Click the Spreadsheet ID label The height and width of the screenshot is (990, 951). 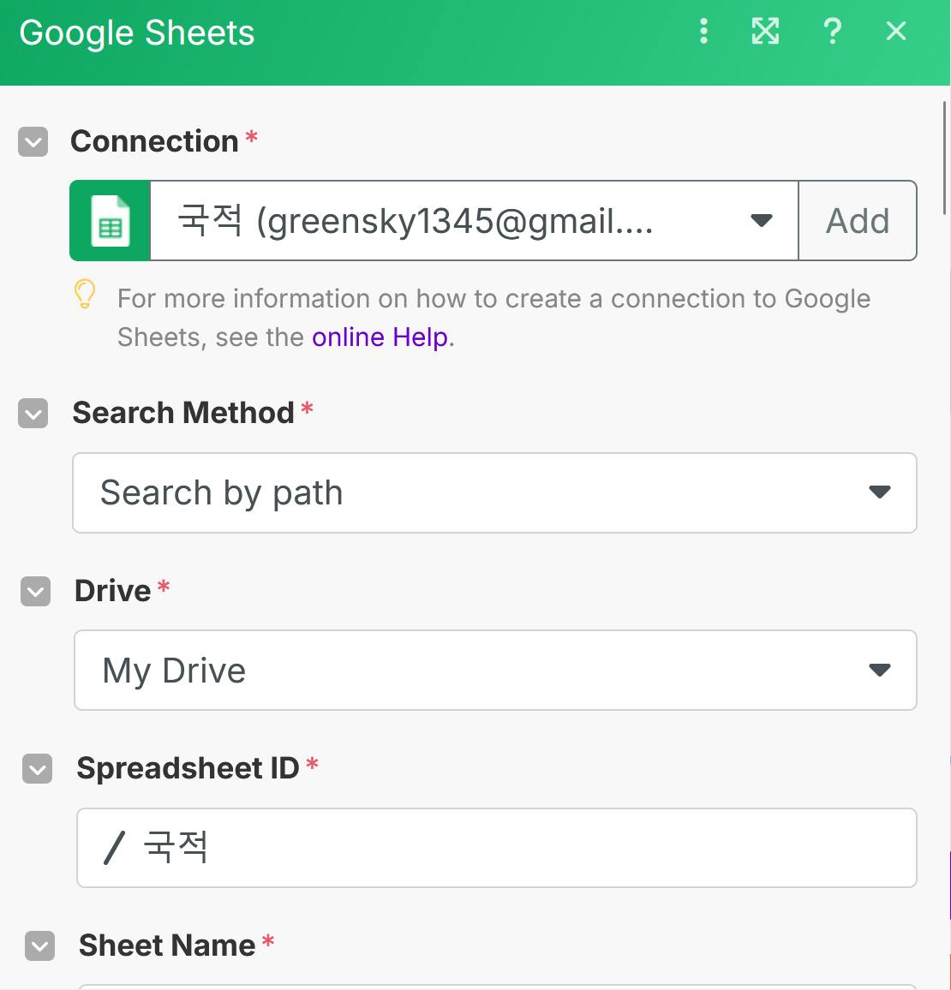188,768
